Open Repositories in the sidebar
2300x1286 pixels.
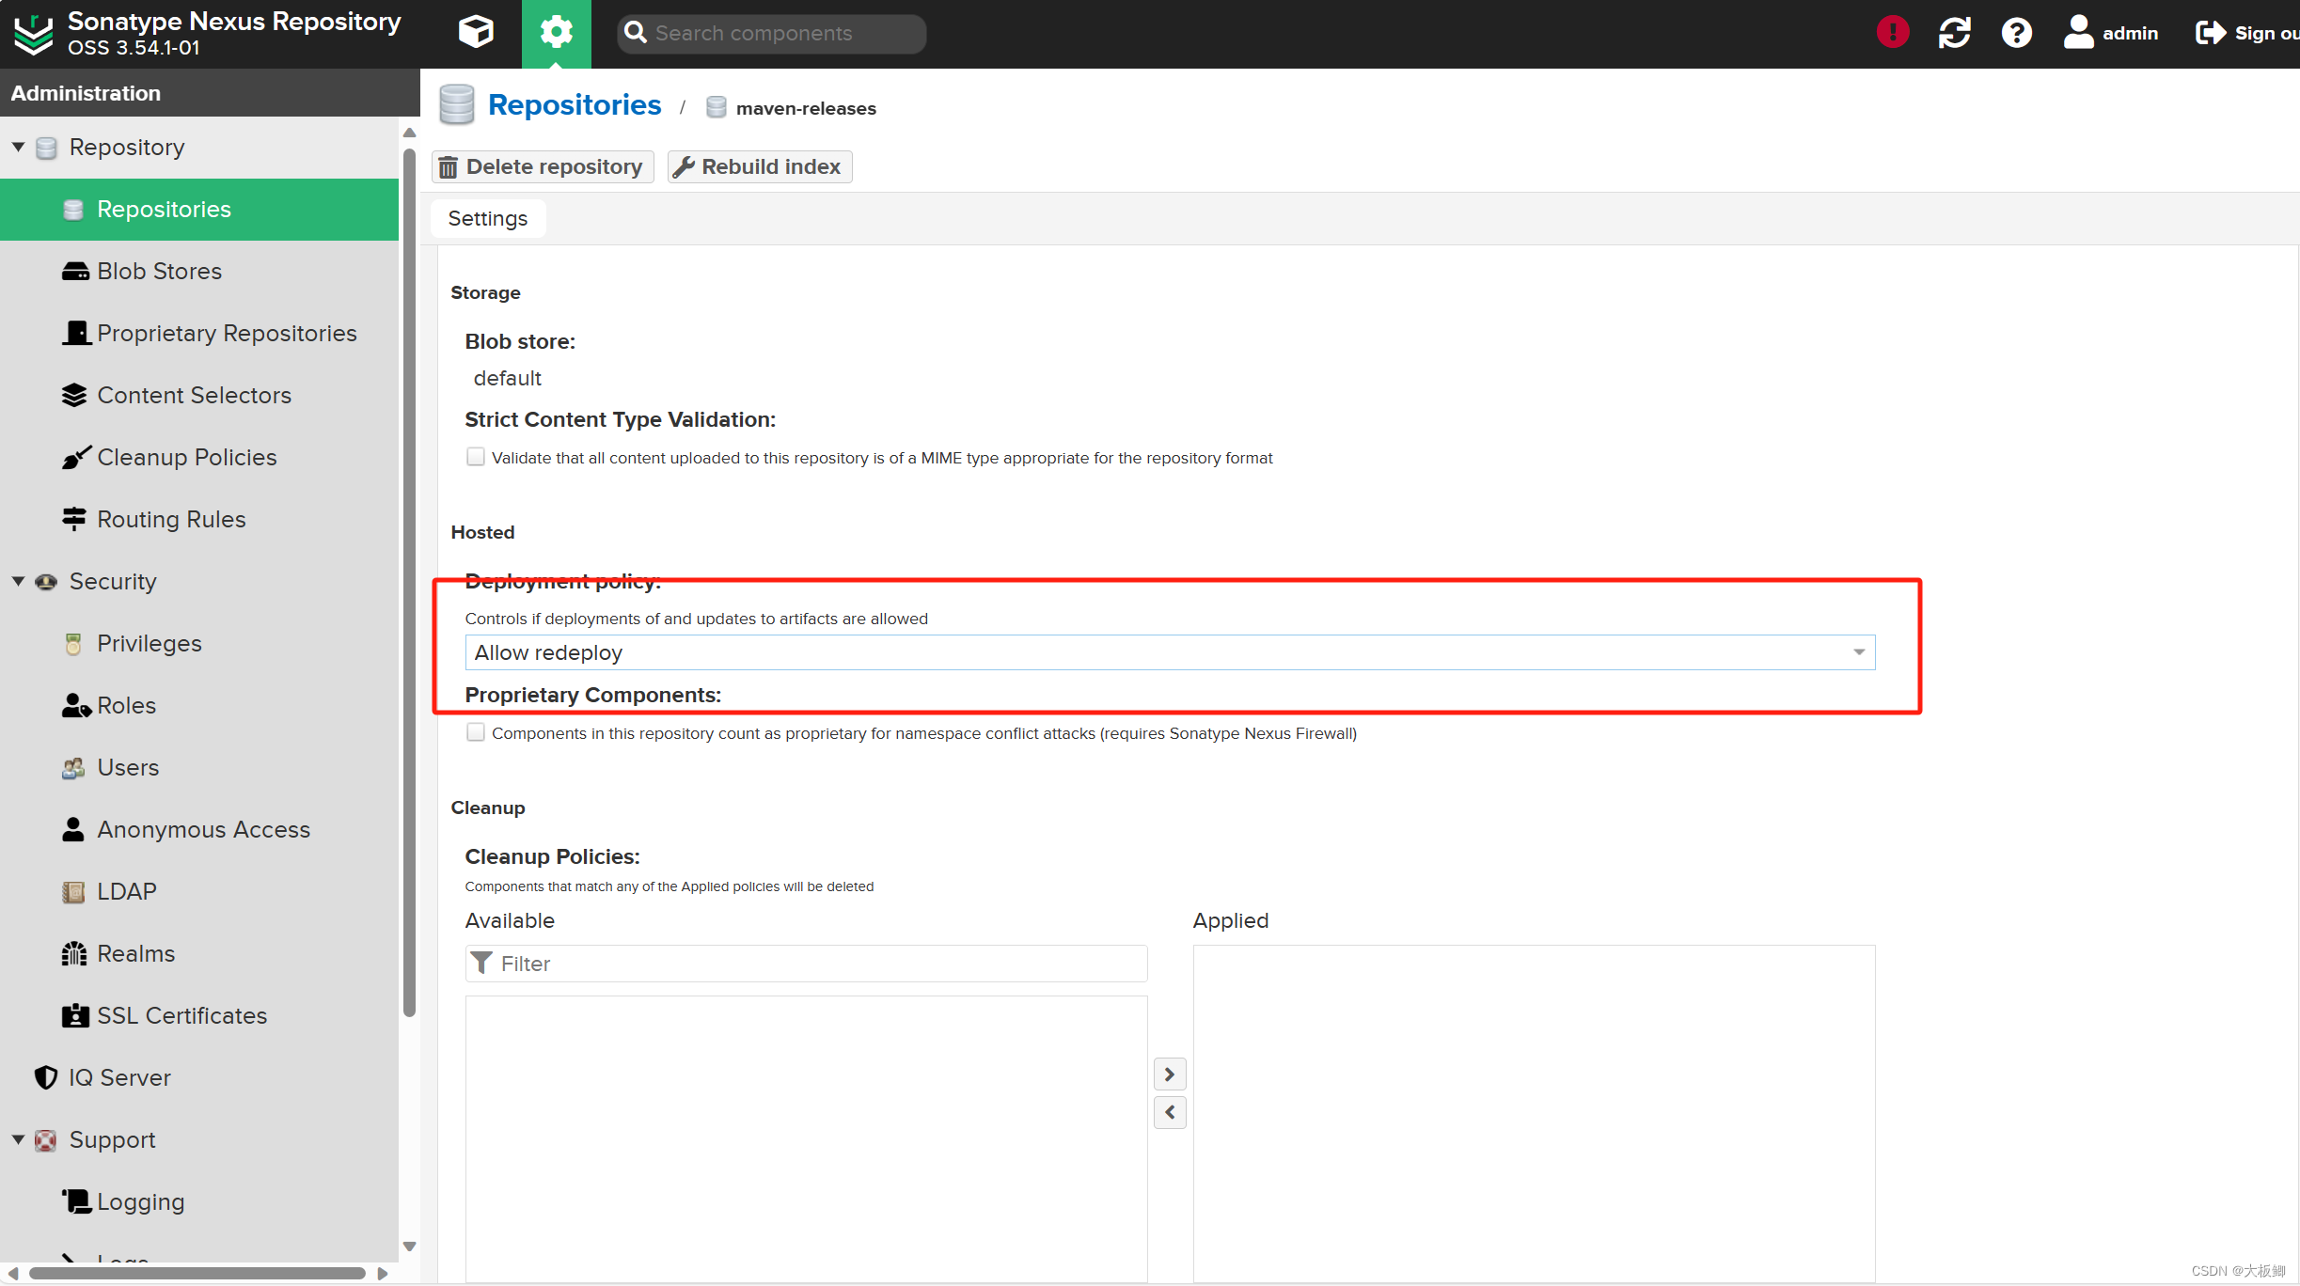[x=199, y=210]
